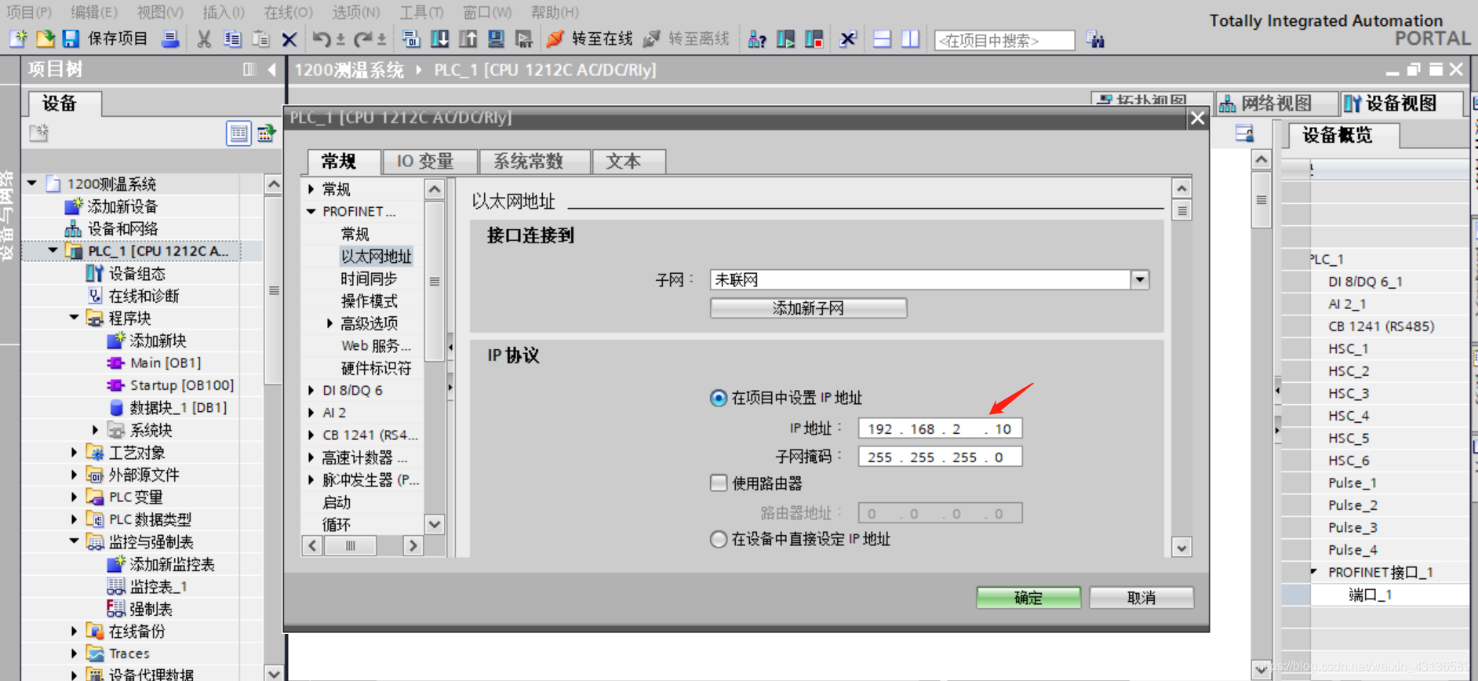
Task: Click the Split editor horizontally icon
Action: pyautogui.click(x=882, y=38)
